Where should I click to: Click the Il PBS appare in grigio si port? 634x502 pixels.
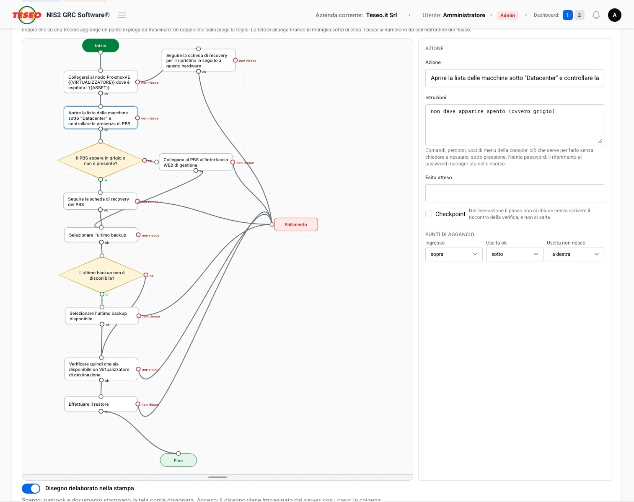(x=101, y=180)
